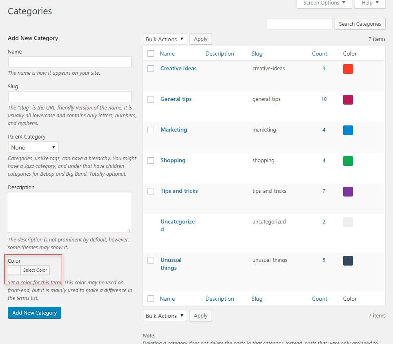Open the Shopping category link

pos(173,160)
